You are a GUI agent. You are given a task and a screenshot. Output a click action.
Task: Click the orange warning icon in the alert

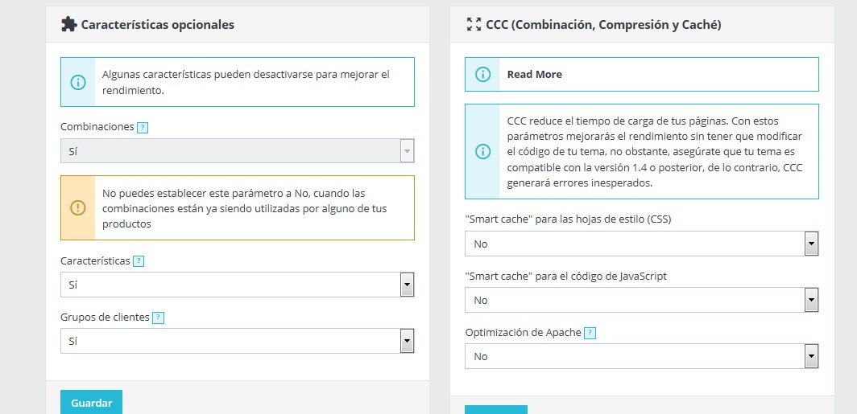[78, 207]
